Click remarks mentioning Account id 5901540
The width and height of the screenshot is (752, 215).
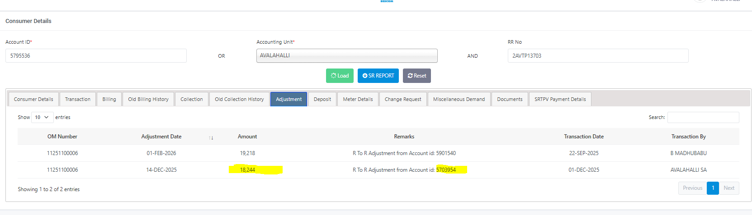pyautogui.click(x=404, y=153)
